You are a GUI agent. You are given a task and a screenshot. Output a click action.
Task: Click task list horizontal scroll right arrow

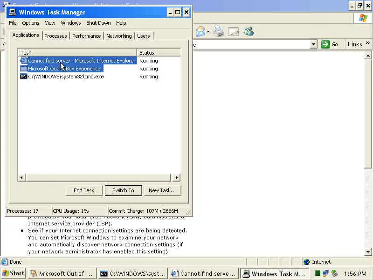(x=176, y=177)
